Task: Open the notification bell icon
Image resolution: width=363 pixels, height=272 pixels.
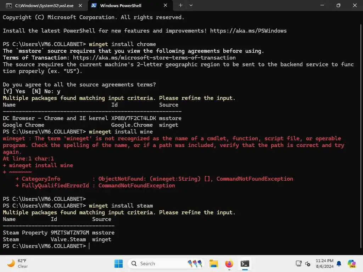Action: 339,263
